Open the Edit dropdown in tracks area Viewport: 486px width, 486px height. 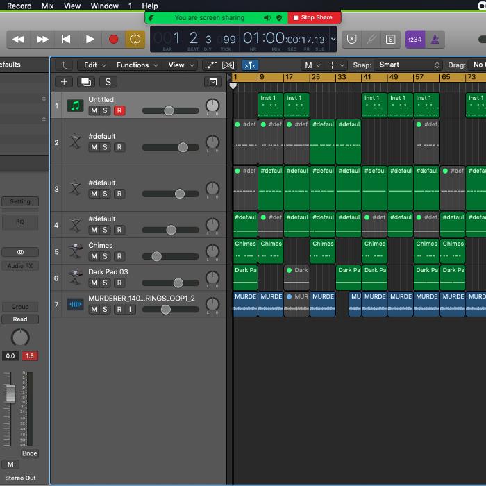[94, 65]
